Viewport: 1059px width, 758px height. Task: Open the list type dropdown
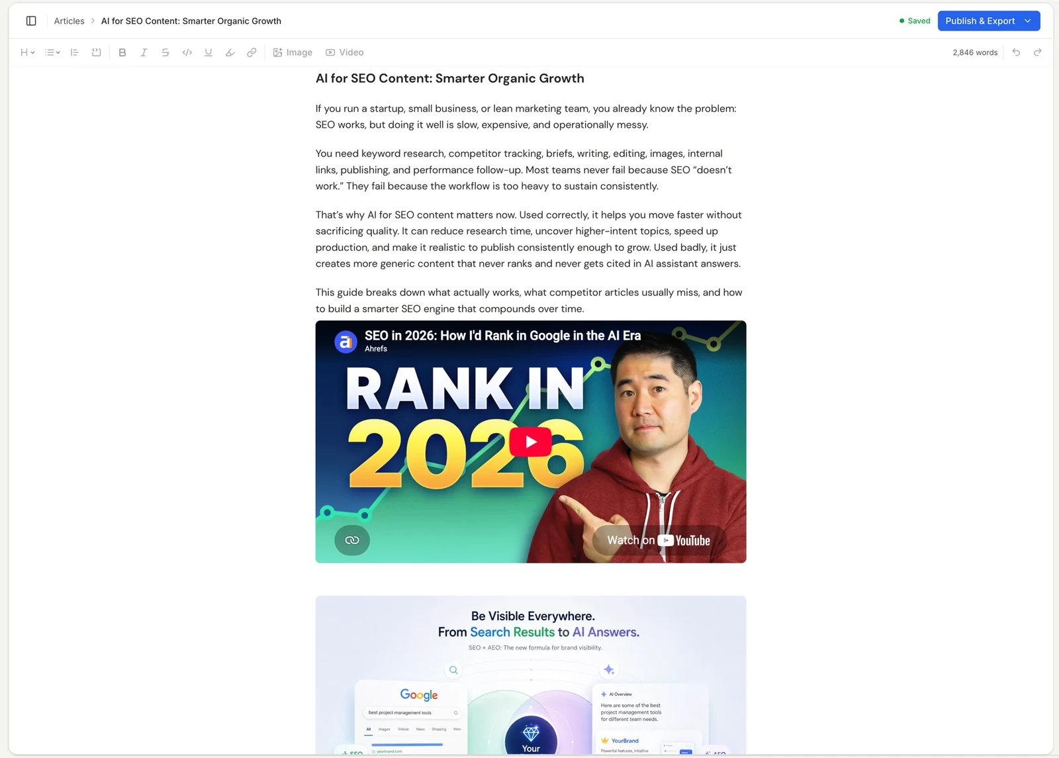point(52,52)
